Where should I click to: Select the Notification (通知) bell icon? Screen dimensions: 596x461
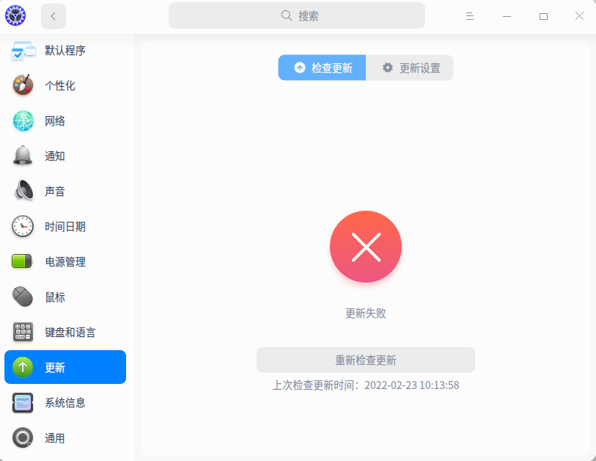[x=23, y=156]
